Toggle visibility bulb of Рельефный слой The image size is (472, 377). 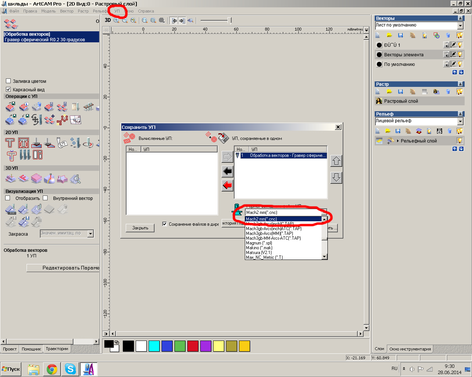(459, 141)
